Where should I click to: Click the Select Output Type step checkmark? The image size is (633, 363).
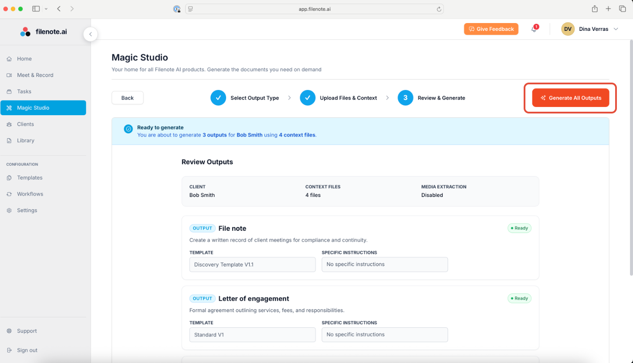(218, 98)
